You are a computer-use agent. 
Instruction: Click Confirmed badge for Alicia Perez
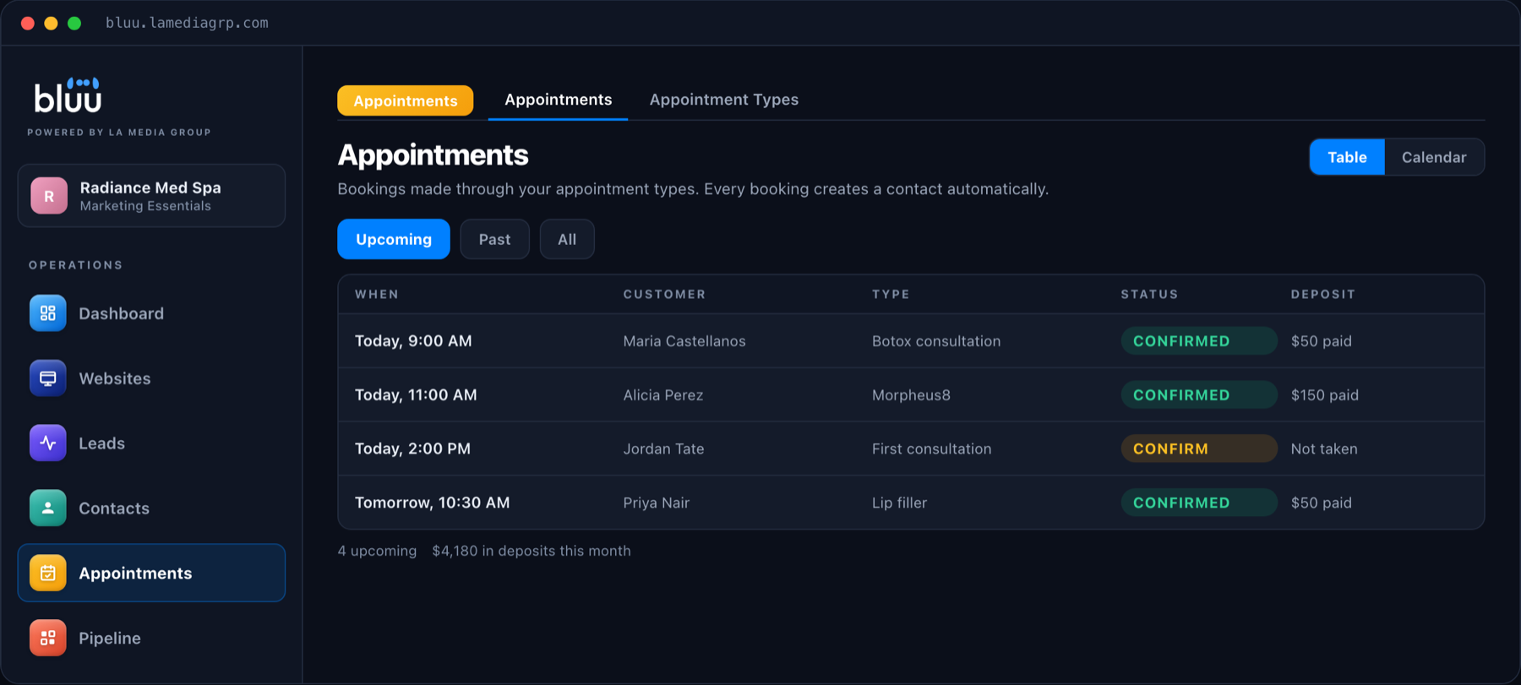click(1199, 394)
